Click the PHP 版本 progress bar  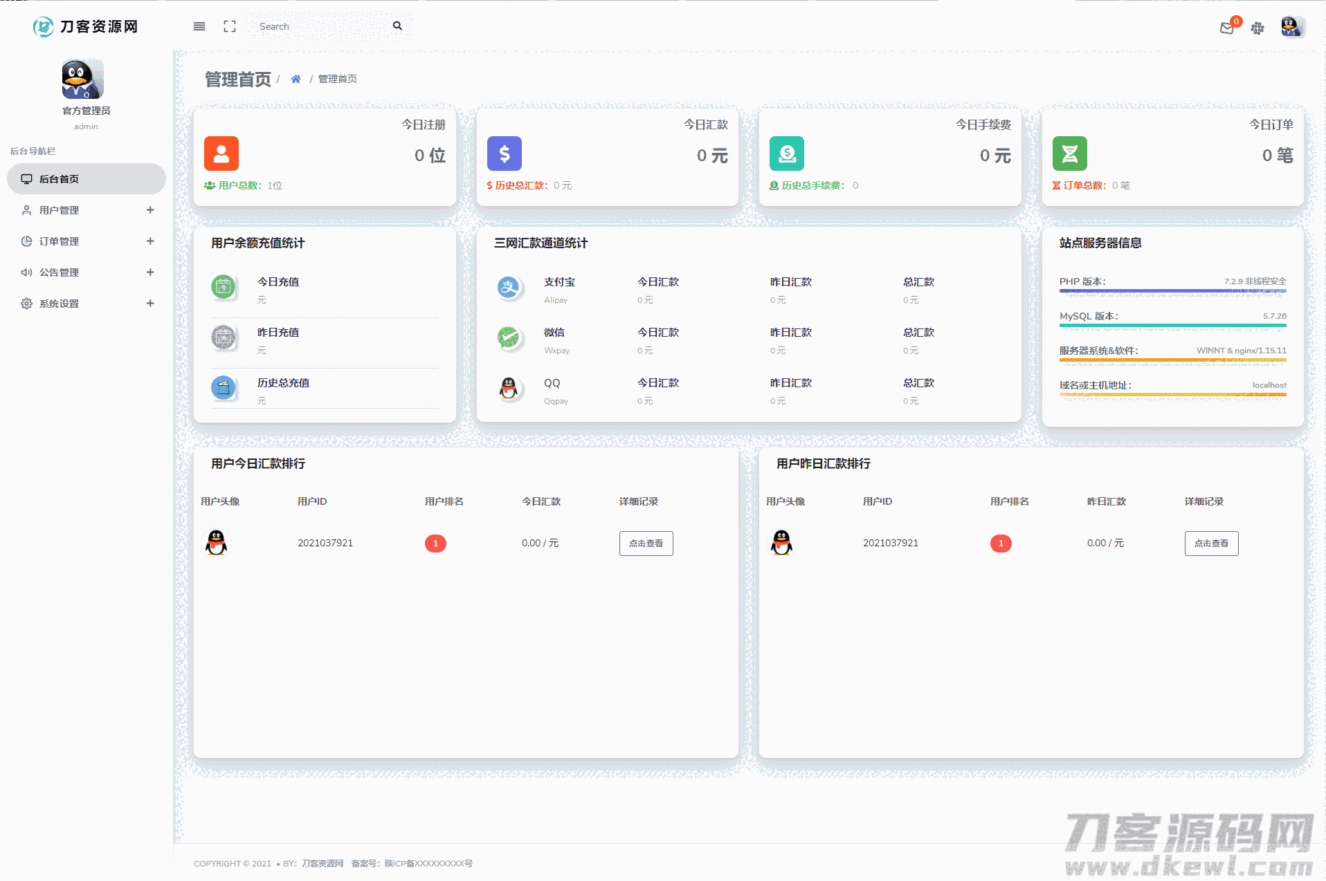point(1172,291)
